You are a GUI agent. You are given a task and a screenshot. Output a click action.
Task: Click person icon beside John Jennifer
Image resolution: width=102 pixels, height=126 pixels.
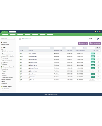[x=29, y=59]
